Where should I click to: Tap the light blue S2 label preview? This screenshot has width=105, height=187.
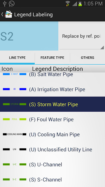tap(29, 36)
